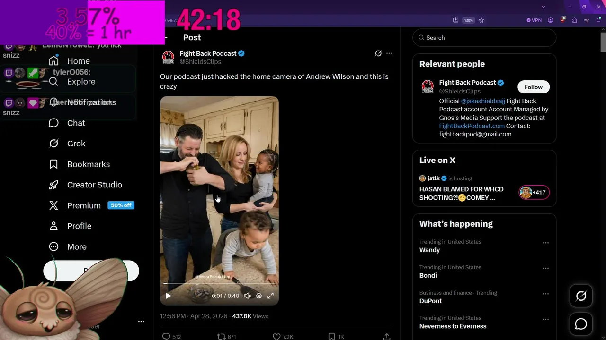Open the floating Grok button
This screenshot has width=606, height=340.
581,296
